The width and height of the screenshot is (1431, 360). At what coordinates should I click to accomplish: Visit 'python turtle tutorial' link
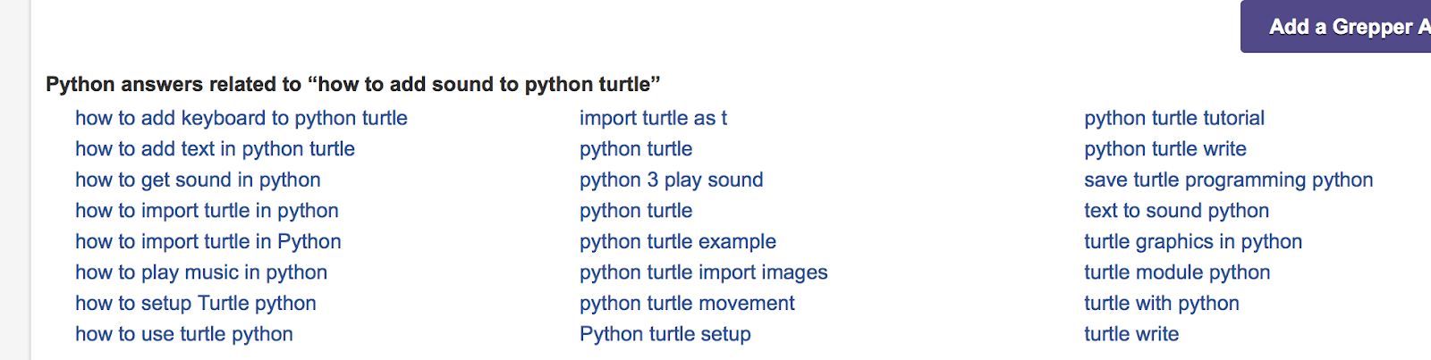(1174, 118)
